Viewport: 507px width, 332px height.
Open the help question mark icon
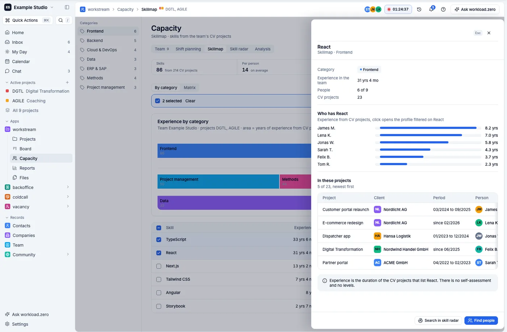[443, 9]
